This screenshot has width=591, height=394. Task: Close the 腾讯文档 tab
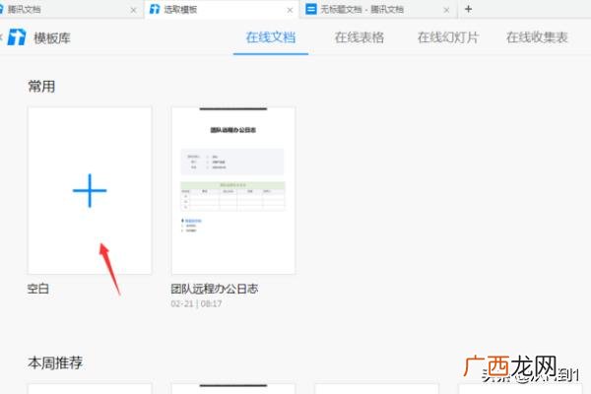click(x=133, y=10)
